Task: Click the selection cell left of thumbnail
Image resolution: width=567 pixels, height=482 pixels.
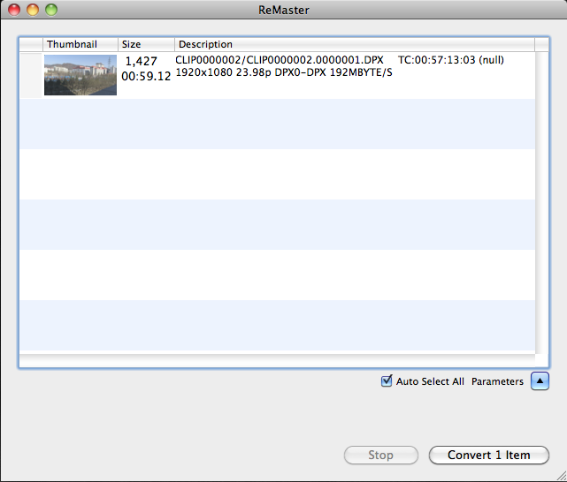Action: pos(31,75)
